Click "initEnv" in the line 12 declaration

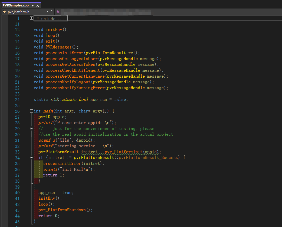54,30
